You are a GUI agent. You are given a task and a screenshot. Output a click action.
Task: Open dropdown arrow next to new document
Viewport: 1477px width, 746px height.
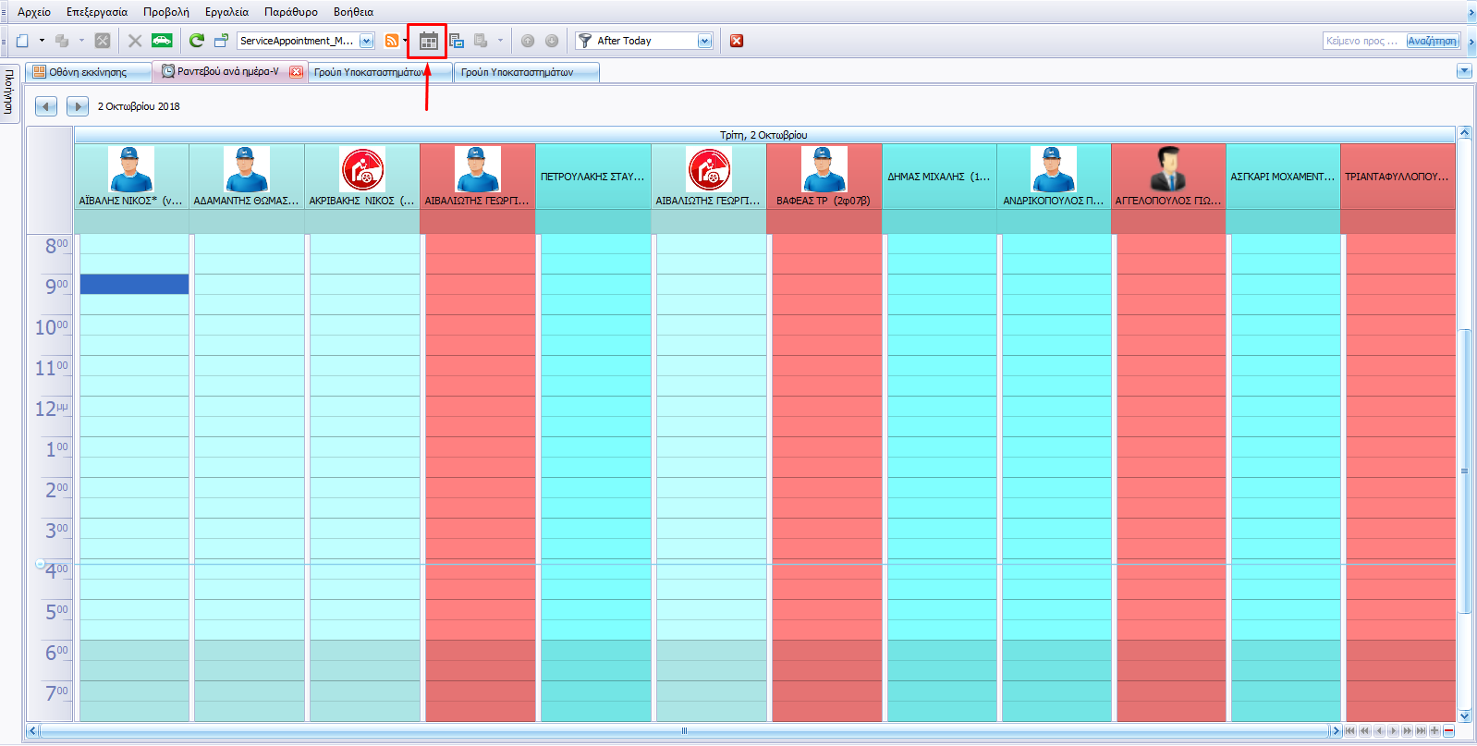[x=42, y=41]
